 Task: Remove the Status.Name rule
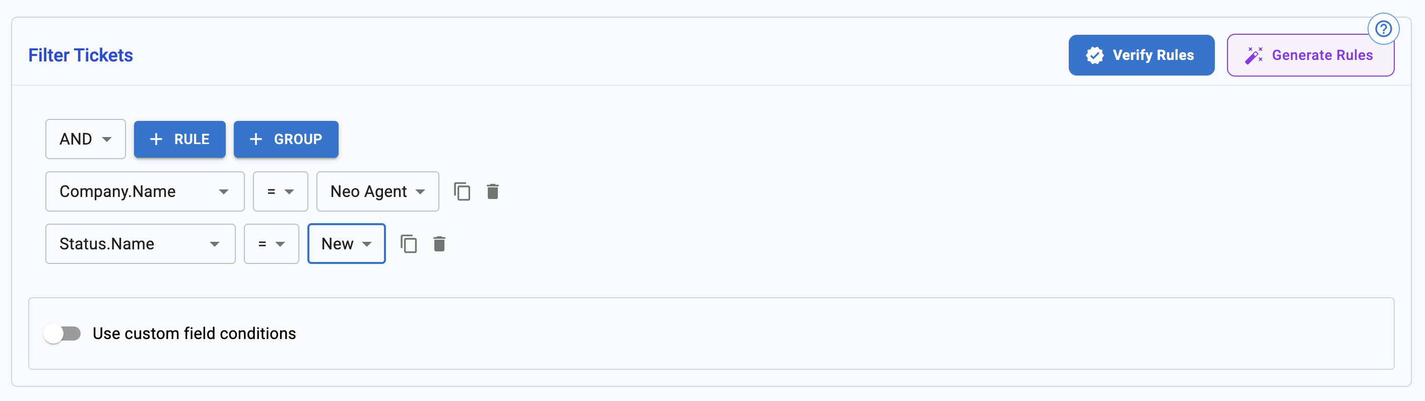click(439, 243)
